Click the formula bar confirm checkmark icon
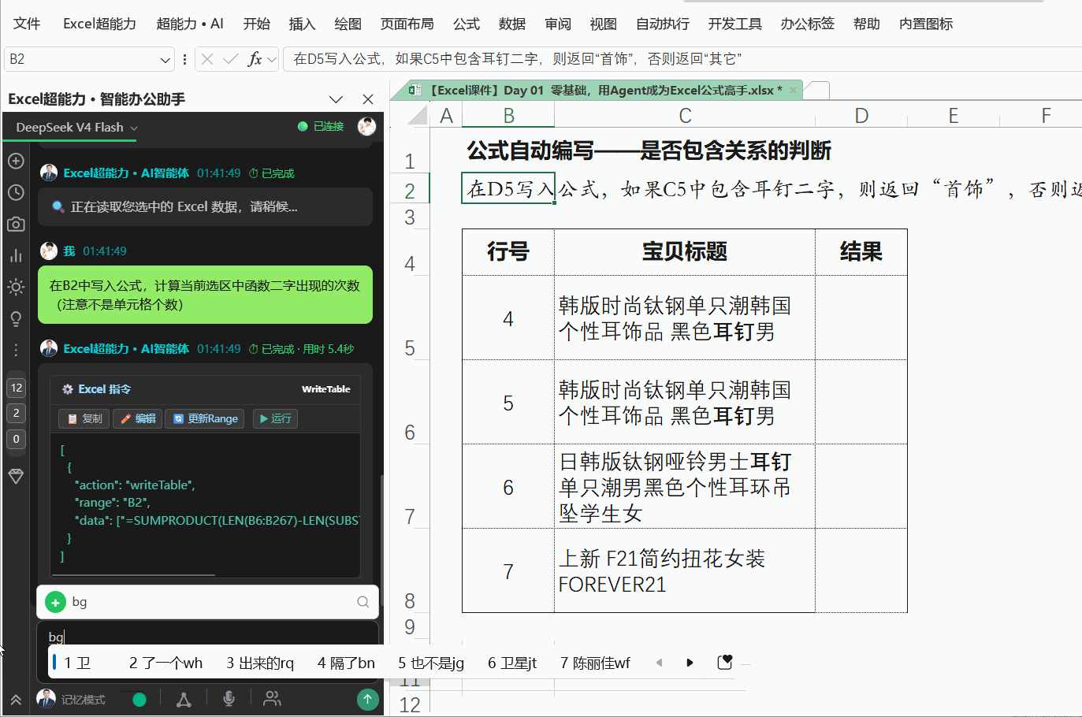Viewport: 1082px width, 717px height. pyautogui.click(x=231, y=59)
